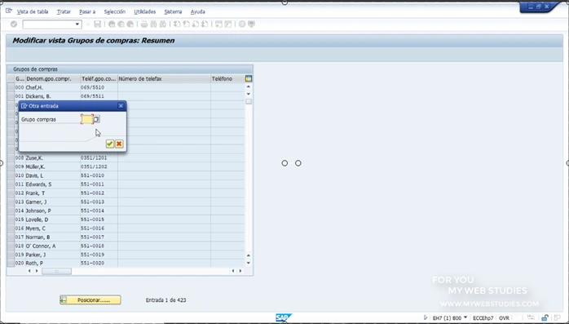Open the window menu icon left of Vista de tabla
This screenshot has height=324, width=569.
pos(9,11)
